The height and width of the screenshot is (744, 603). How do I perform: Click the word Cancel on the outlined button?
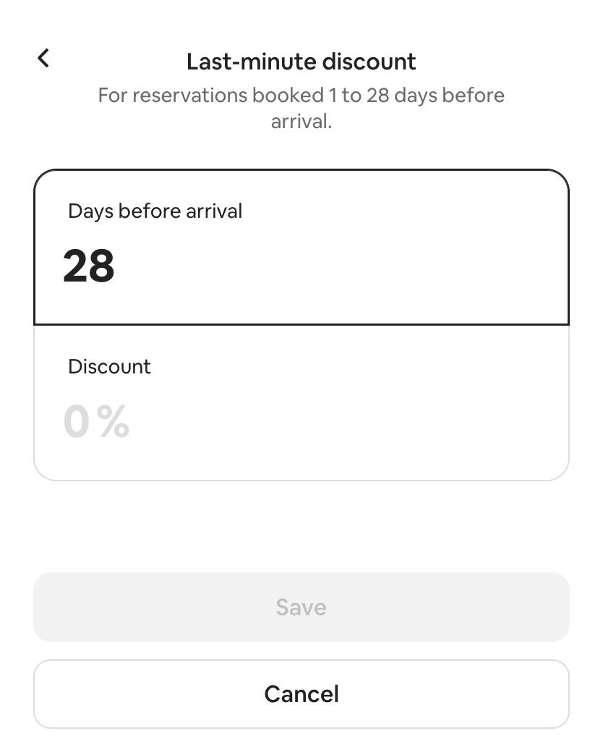(301, 694)
